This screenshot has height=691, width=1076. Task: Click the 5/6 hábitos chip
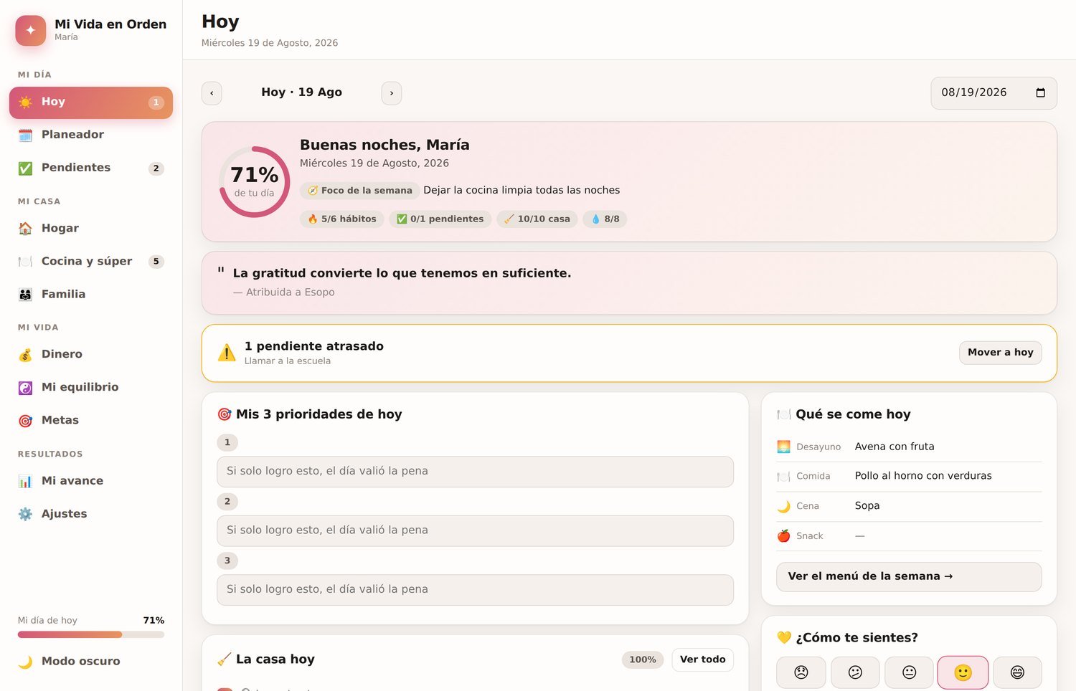pyautogui.click(x=342, y=219)
